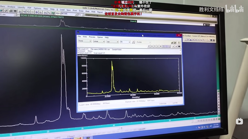Click the Load button in Jade toolbar
This screenshot has height=139, width=248.
pos(62,10)
